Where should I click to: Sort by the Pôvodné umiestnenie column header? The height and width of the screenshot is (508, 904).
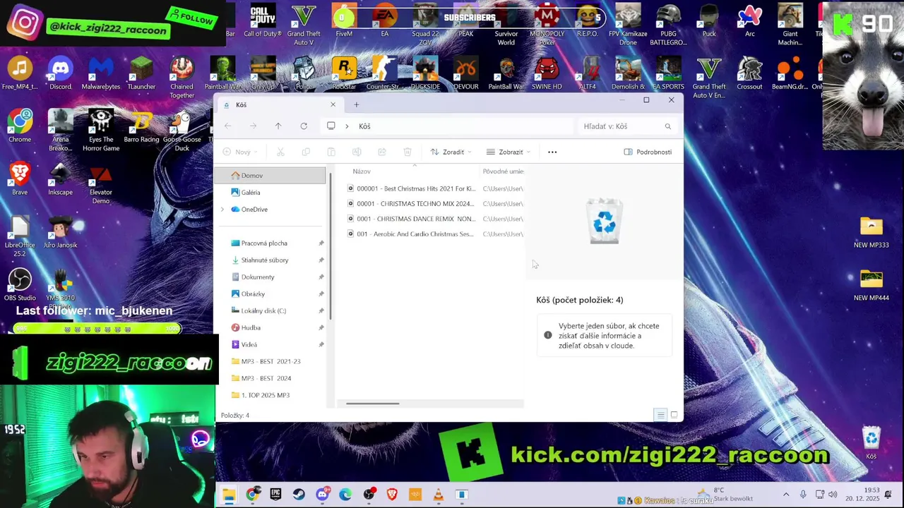(x=503, y=171)
